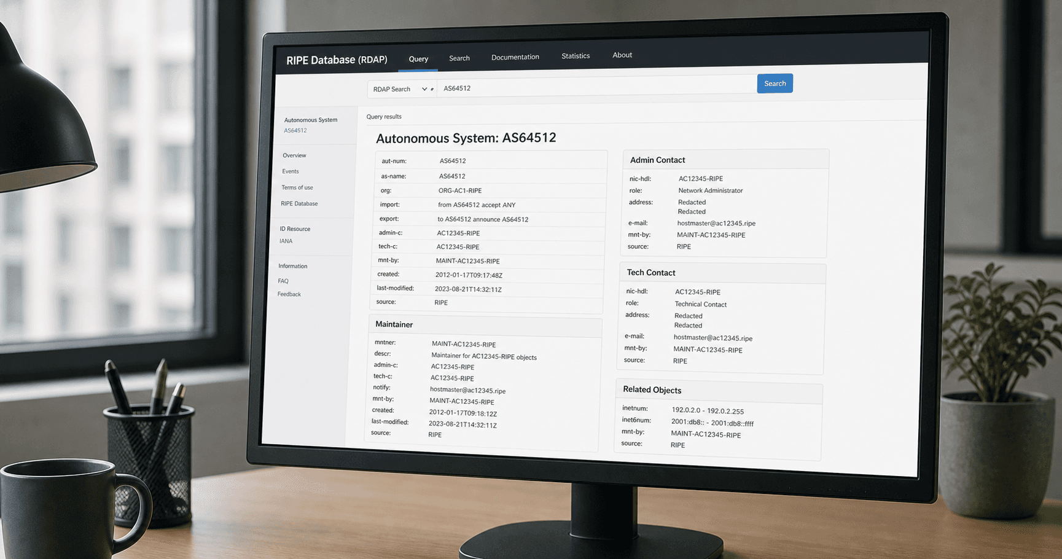Click the blue Search button
1062x559 pixels.
point(775,84)
